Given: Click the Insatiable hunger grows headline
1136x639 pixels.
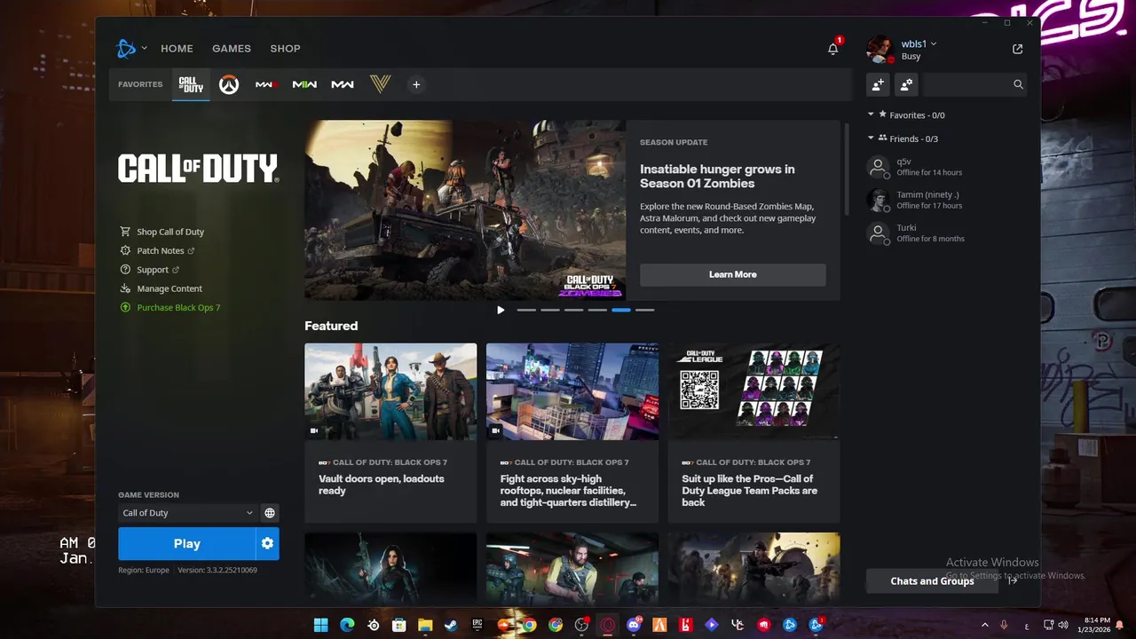Looking at the screenshot, I should 717,177.
